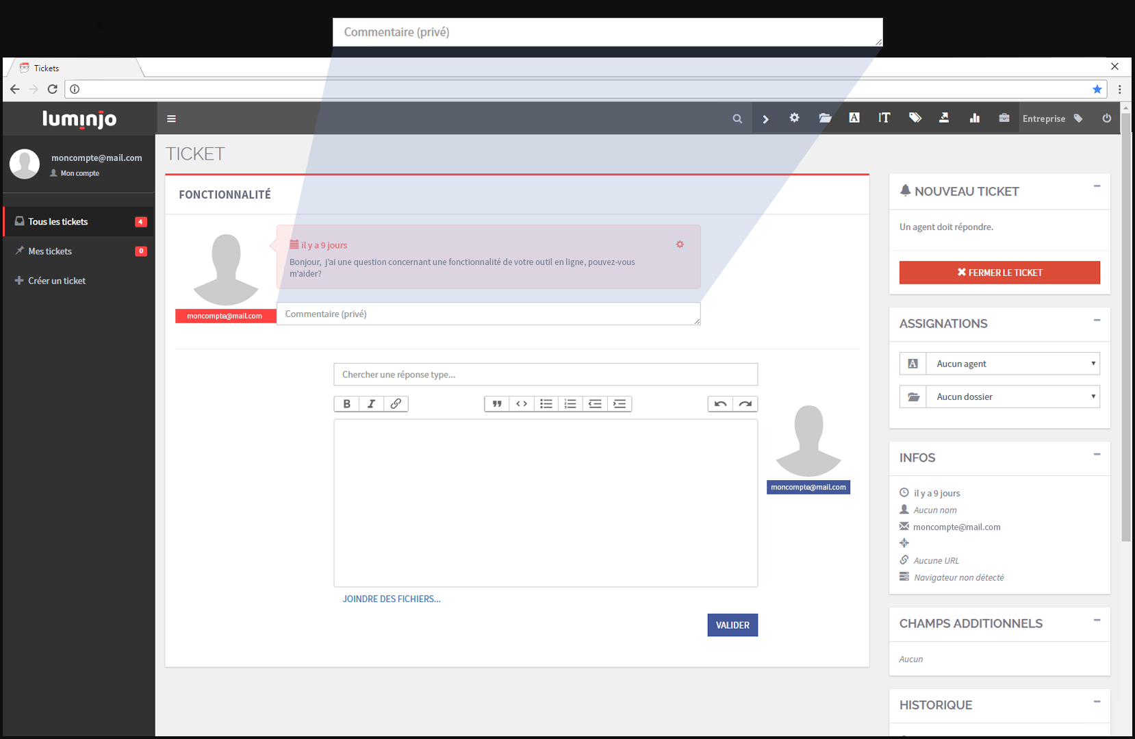Open the settings gear in top navigation
The height and width of the screenshot is (739, 1135).
point(794,118)
